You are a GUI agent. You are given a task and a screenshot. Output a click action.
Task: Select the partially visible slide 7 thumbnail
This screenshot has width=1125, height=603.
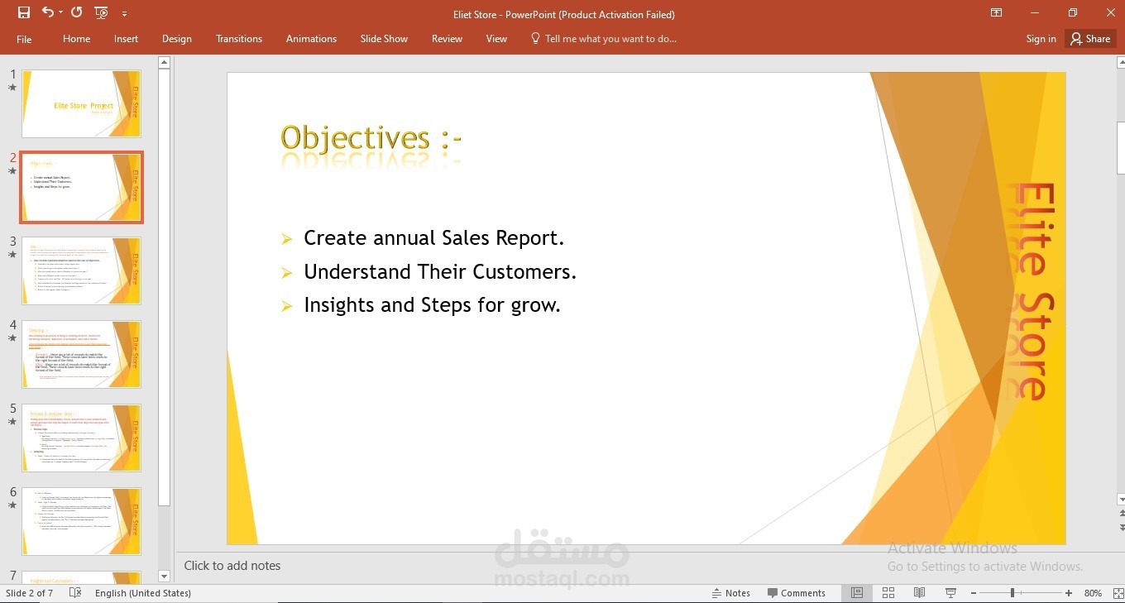[81, 577]
